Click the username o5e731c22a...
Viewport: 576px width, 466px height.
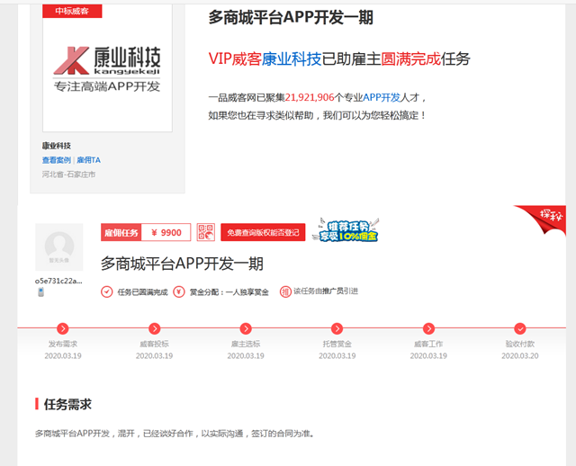(x=58, y=281)
